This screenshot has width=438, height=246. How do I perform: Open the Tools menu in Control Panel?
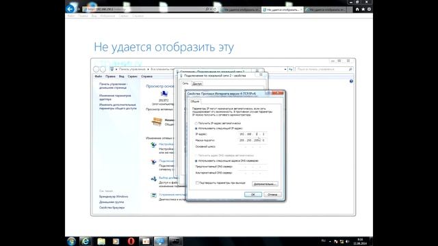point(132,77)
